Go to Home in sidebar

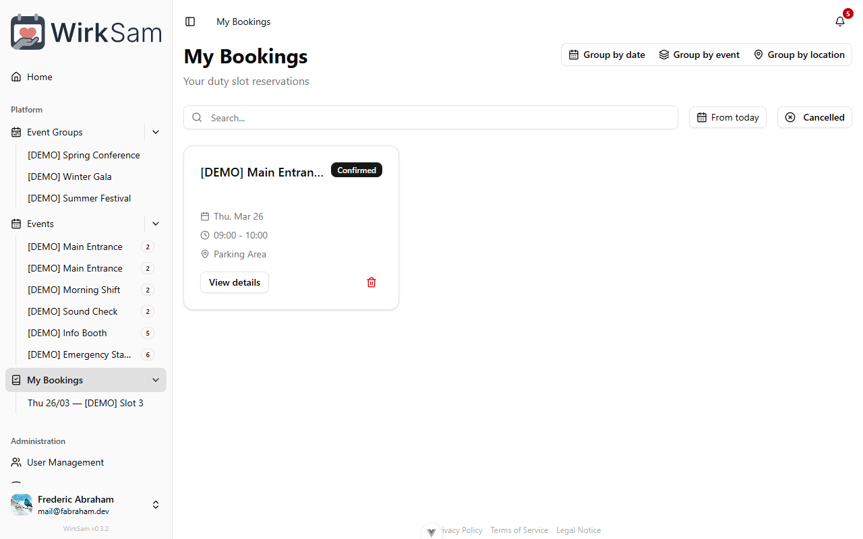tap(86, 77)
